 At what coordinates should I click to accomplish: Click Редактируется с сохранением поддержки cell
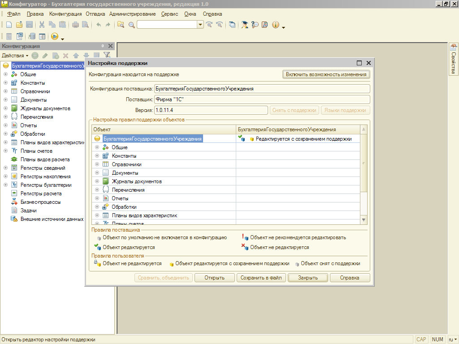point(298,139)
